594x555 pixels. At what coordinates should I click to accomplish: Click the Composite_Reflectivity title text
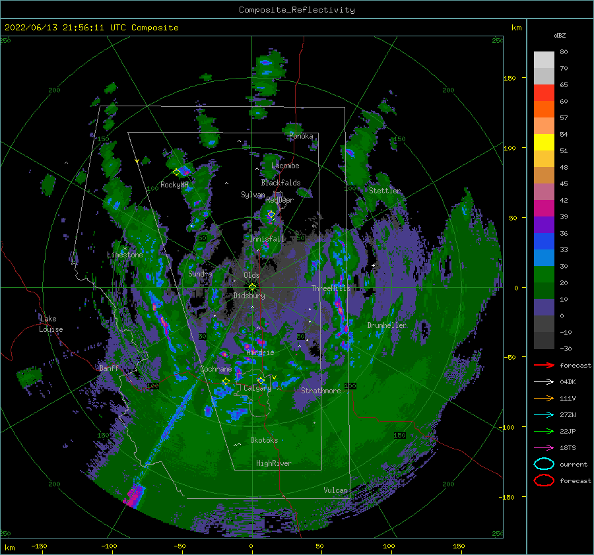point(297,10)
